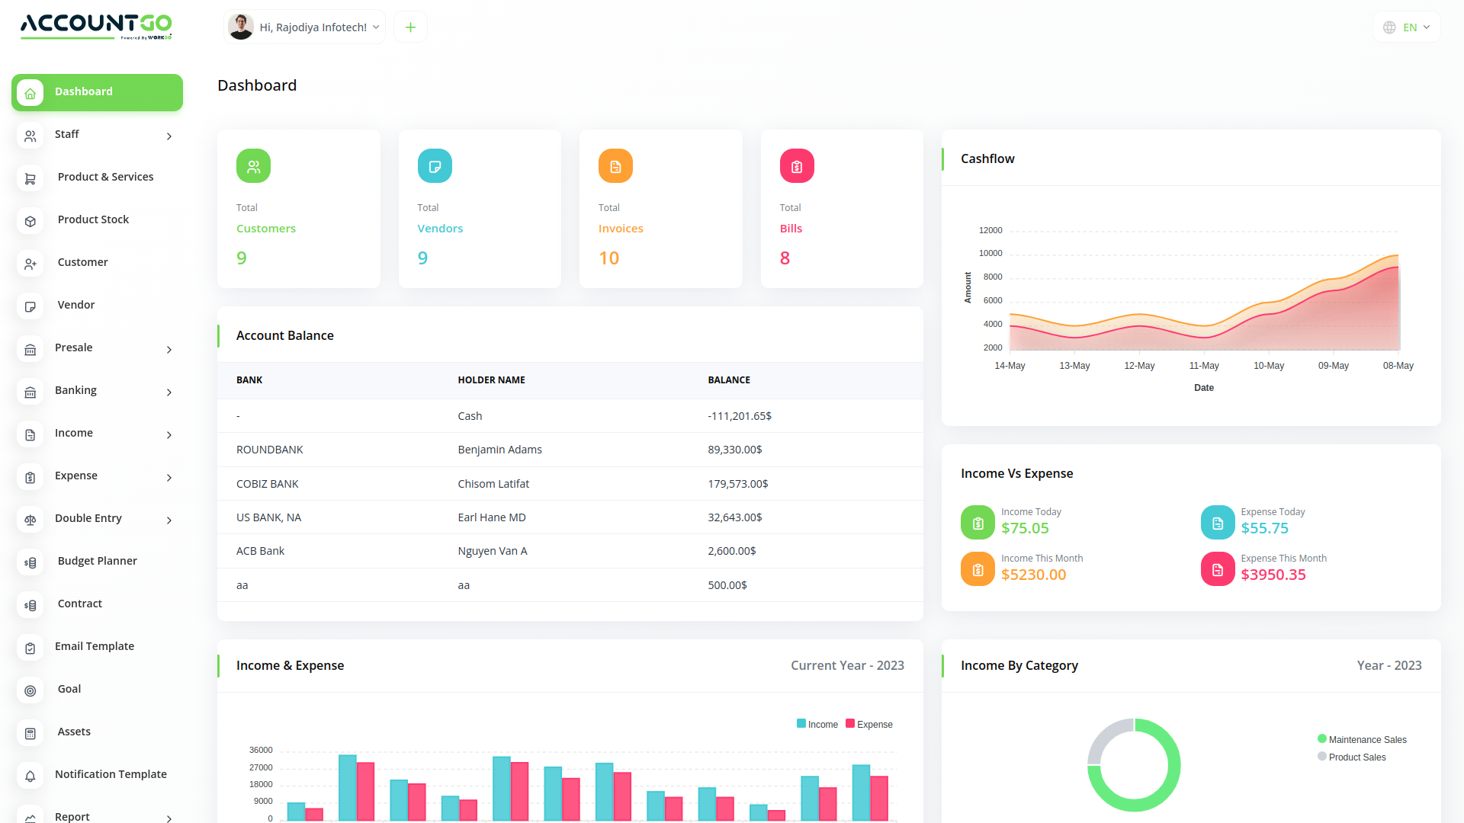Click the Goal target icon in sidebar
Screen dimensions: 1464x823
30,690
